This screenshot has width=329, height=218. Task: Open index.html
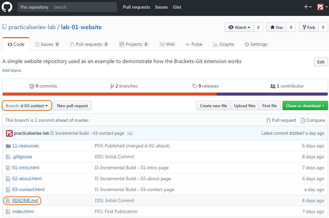point(23,211)
